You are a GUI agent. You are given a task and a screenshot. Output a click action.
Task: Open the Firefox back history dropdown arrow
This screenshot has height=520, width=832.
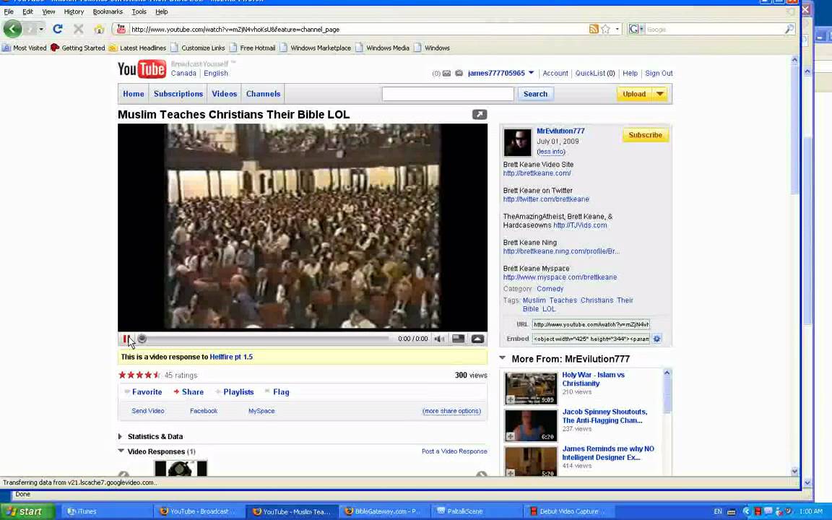(41, 29)
